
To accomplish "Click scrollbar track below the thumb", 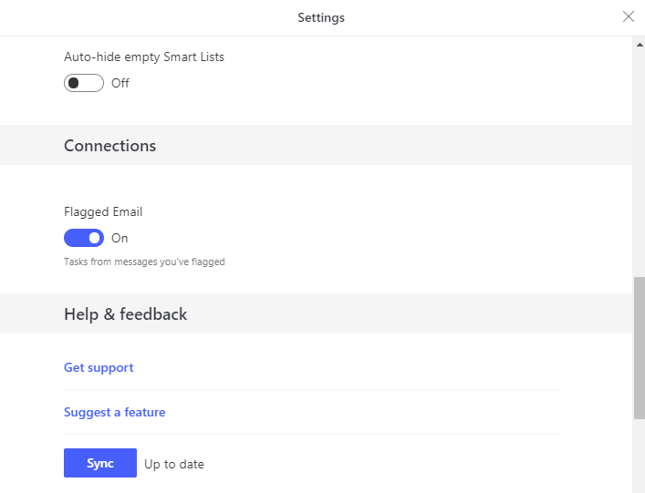I will point(639,456).
